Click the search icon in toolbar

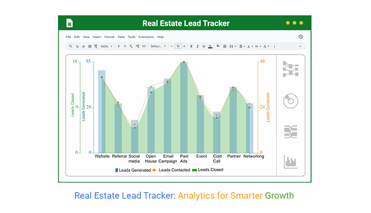[70, 46]
